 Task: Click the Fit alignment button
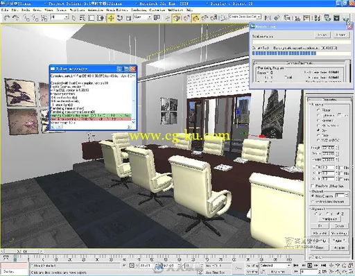click(x=320, y=226)
